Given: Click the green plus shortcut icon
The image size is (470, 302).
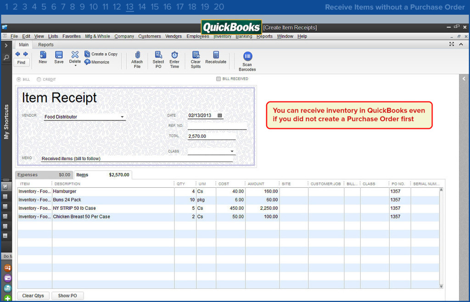Looking at the screenshot, I should click(7, 298).
